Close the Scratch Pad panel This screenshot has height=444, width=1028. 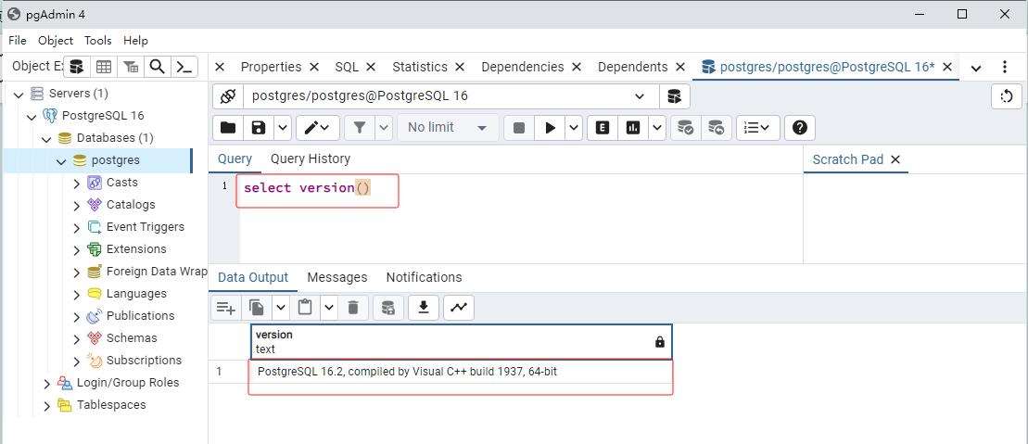tap(895, 159)
